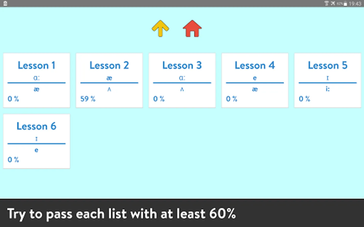Go to home via red house icon

192,29
